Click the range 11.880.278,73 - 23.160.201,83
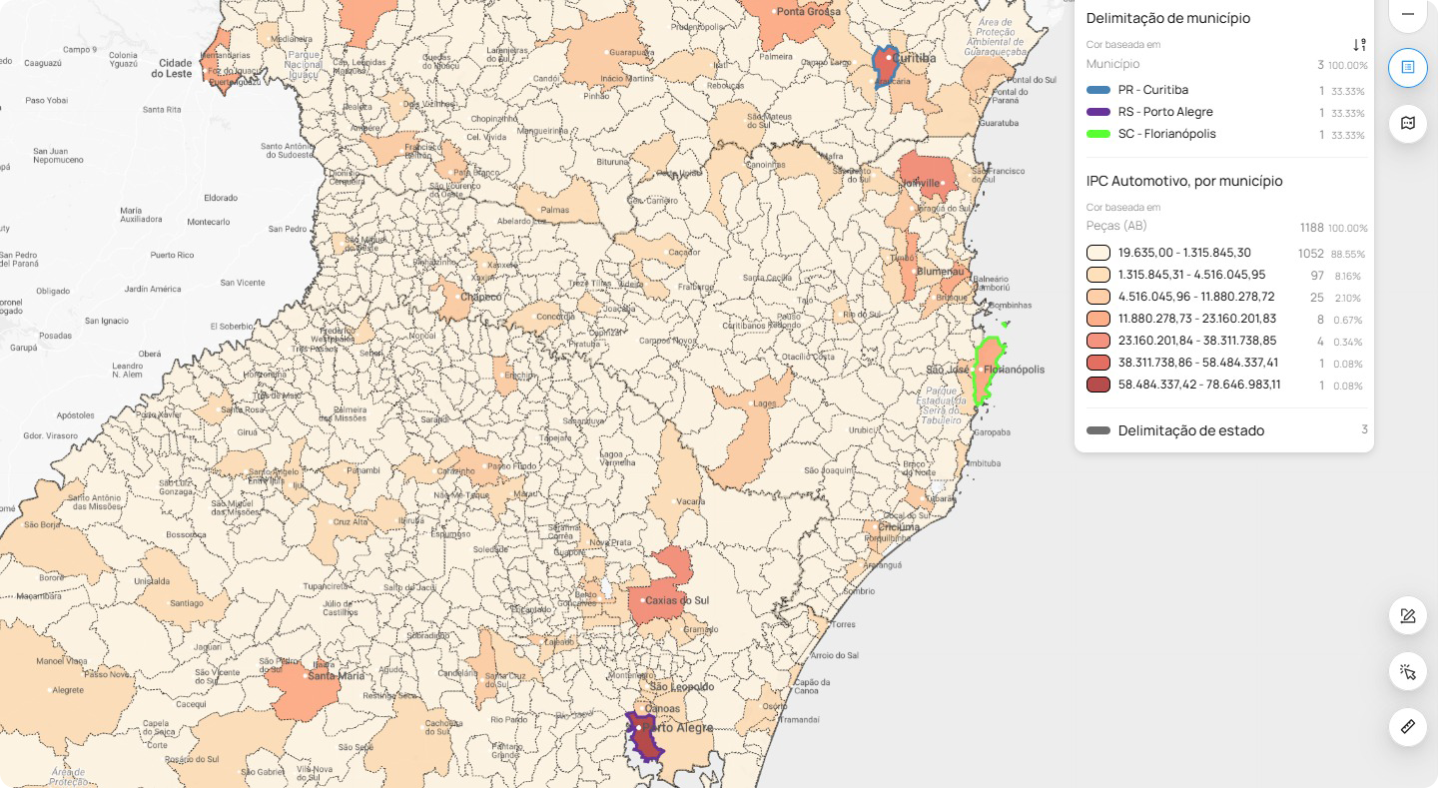Image resolution: width=1438 pixels, height=788 pixels. coord(1197,319)
